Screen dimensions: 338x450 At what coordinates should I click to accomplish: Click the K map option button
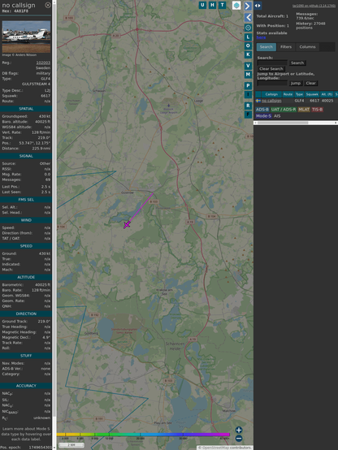(248, 54)
